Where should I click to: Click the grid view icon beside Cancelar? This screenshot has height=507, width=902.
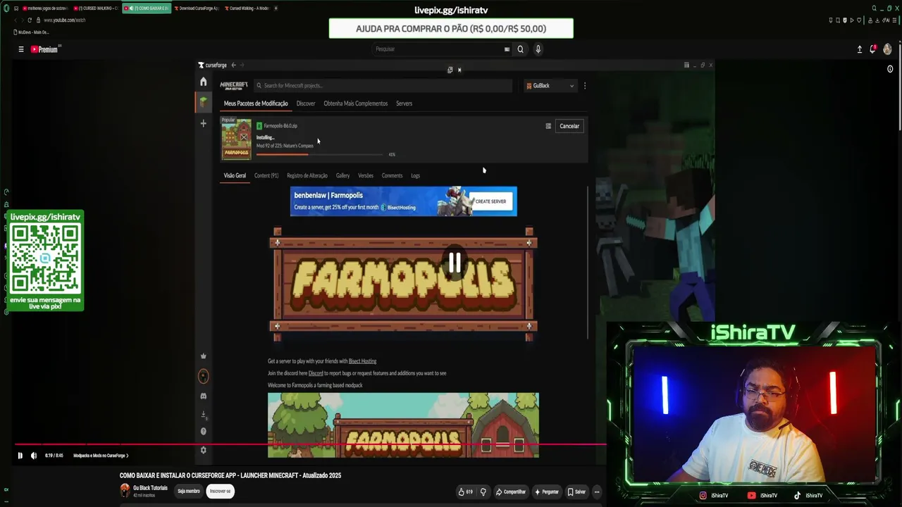[548, 126]
